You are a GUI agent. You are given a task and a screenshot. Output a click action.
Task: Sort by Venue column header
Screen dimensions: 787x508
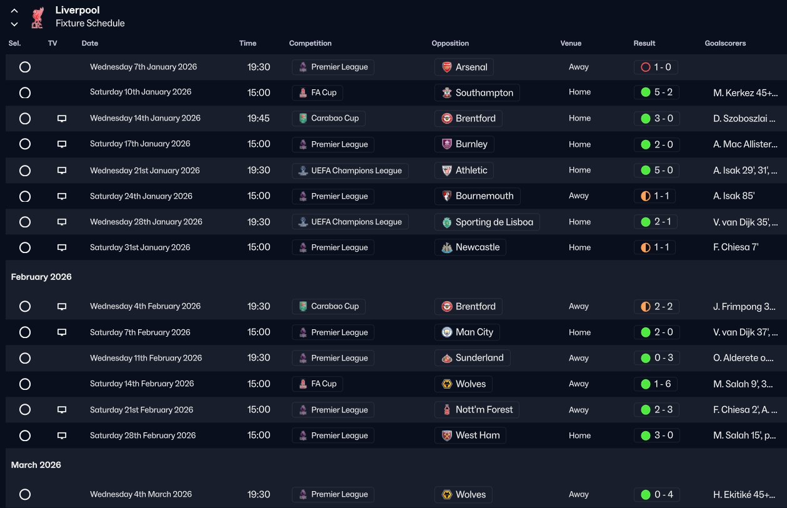pyautogui.click(x=571, y=43)
